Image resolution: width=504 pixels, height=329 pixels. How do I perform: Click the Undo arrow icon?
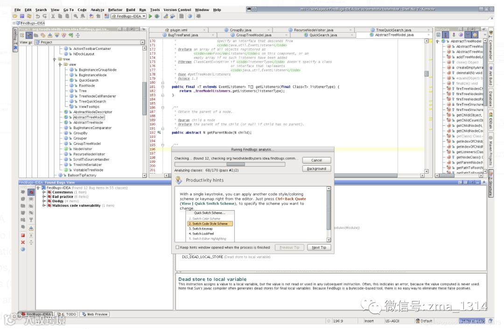click(x=38, y=16)
